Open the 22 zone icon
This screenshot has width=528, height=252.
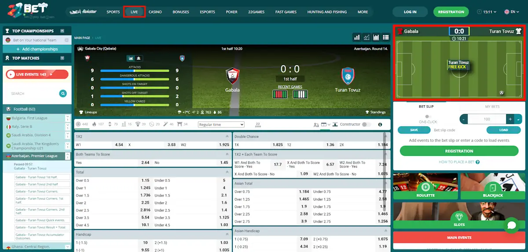pos(258,125)
